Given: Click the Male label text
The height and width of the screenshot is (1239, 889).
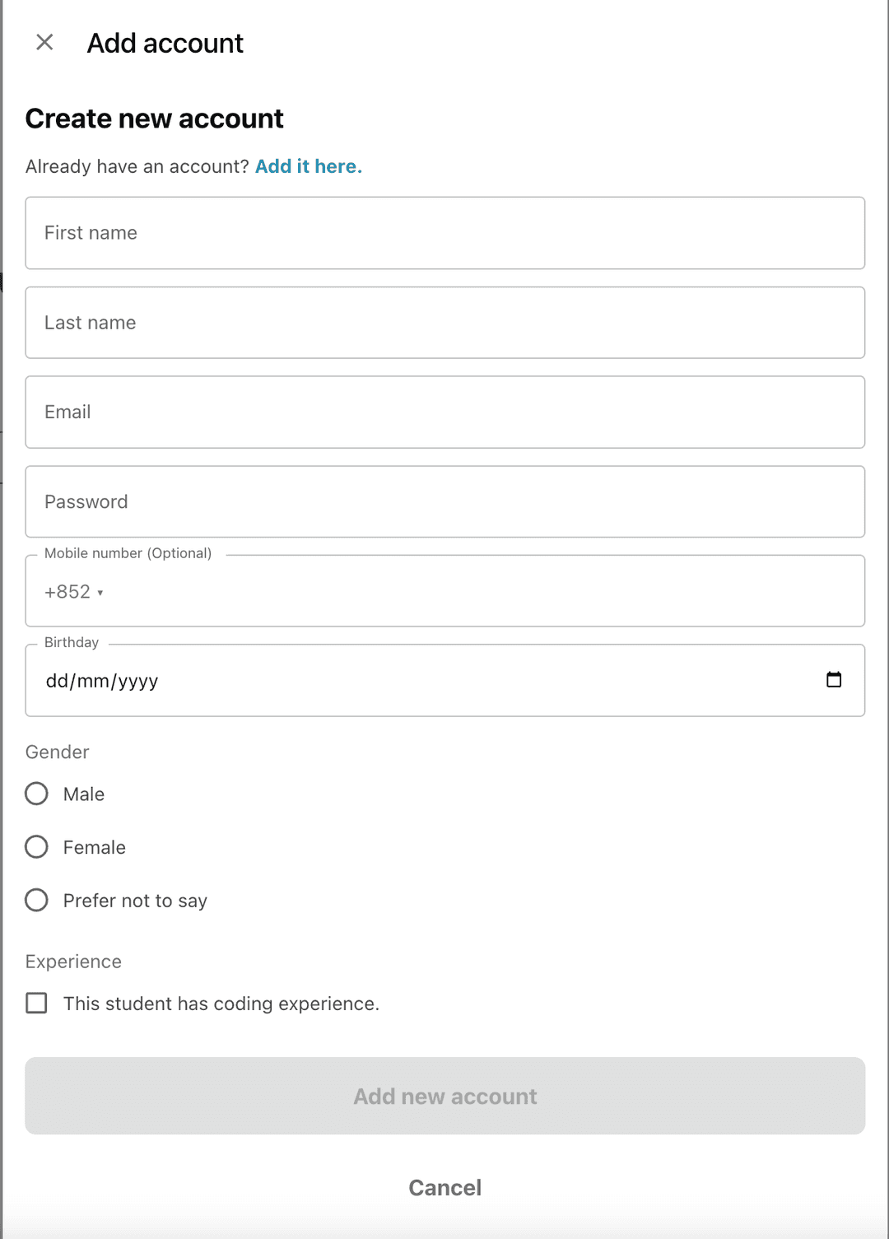Looking at the screenshot, I should 84,794.
